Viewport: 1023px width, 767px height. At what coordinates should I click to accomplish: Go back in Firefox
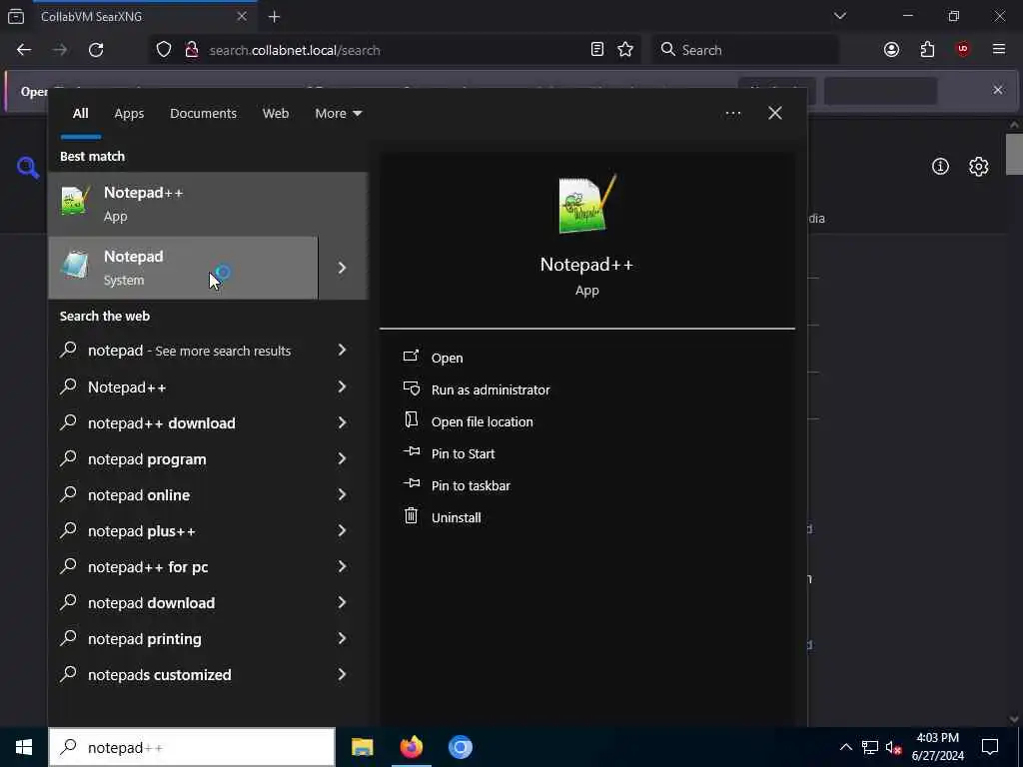tap(24, 50)
